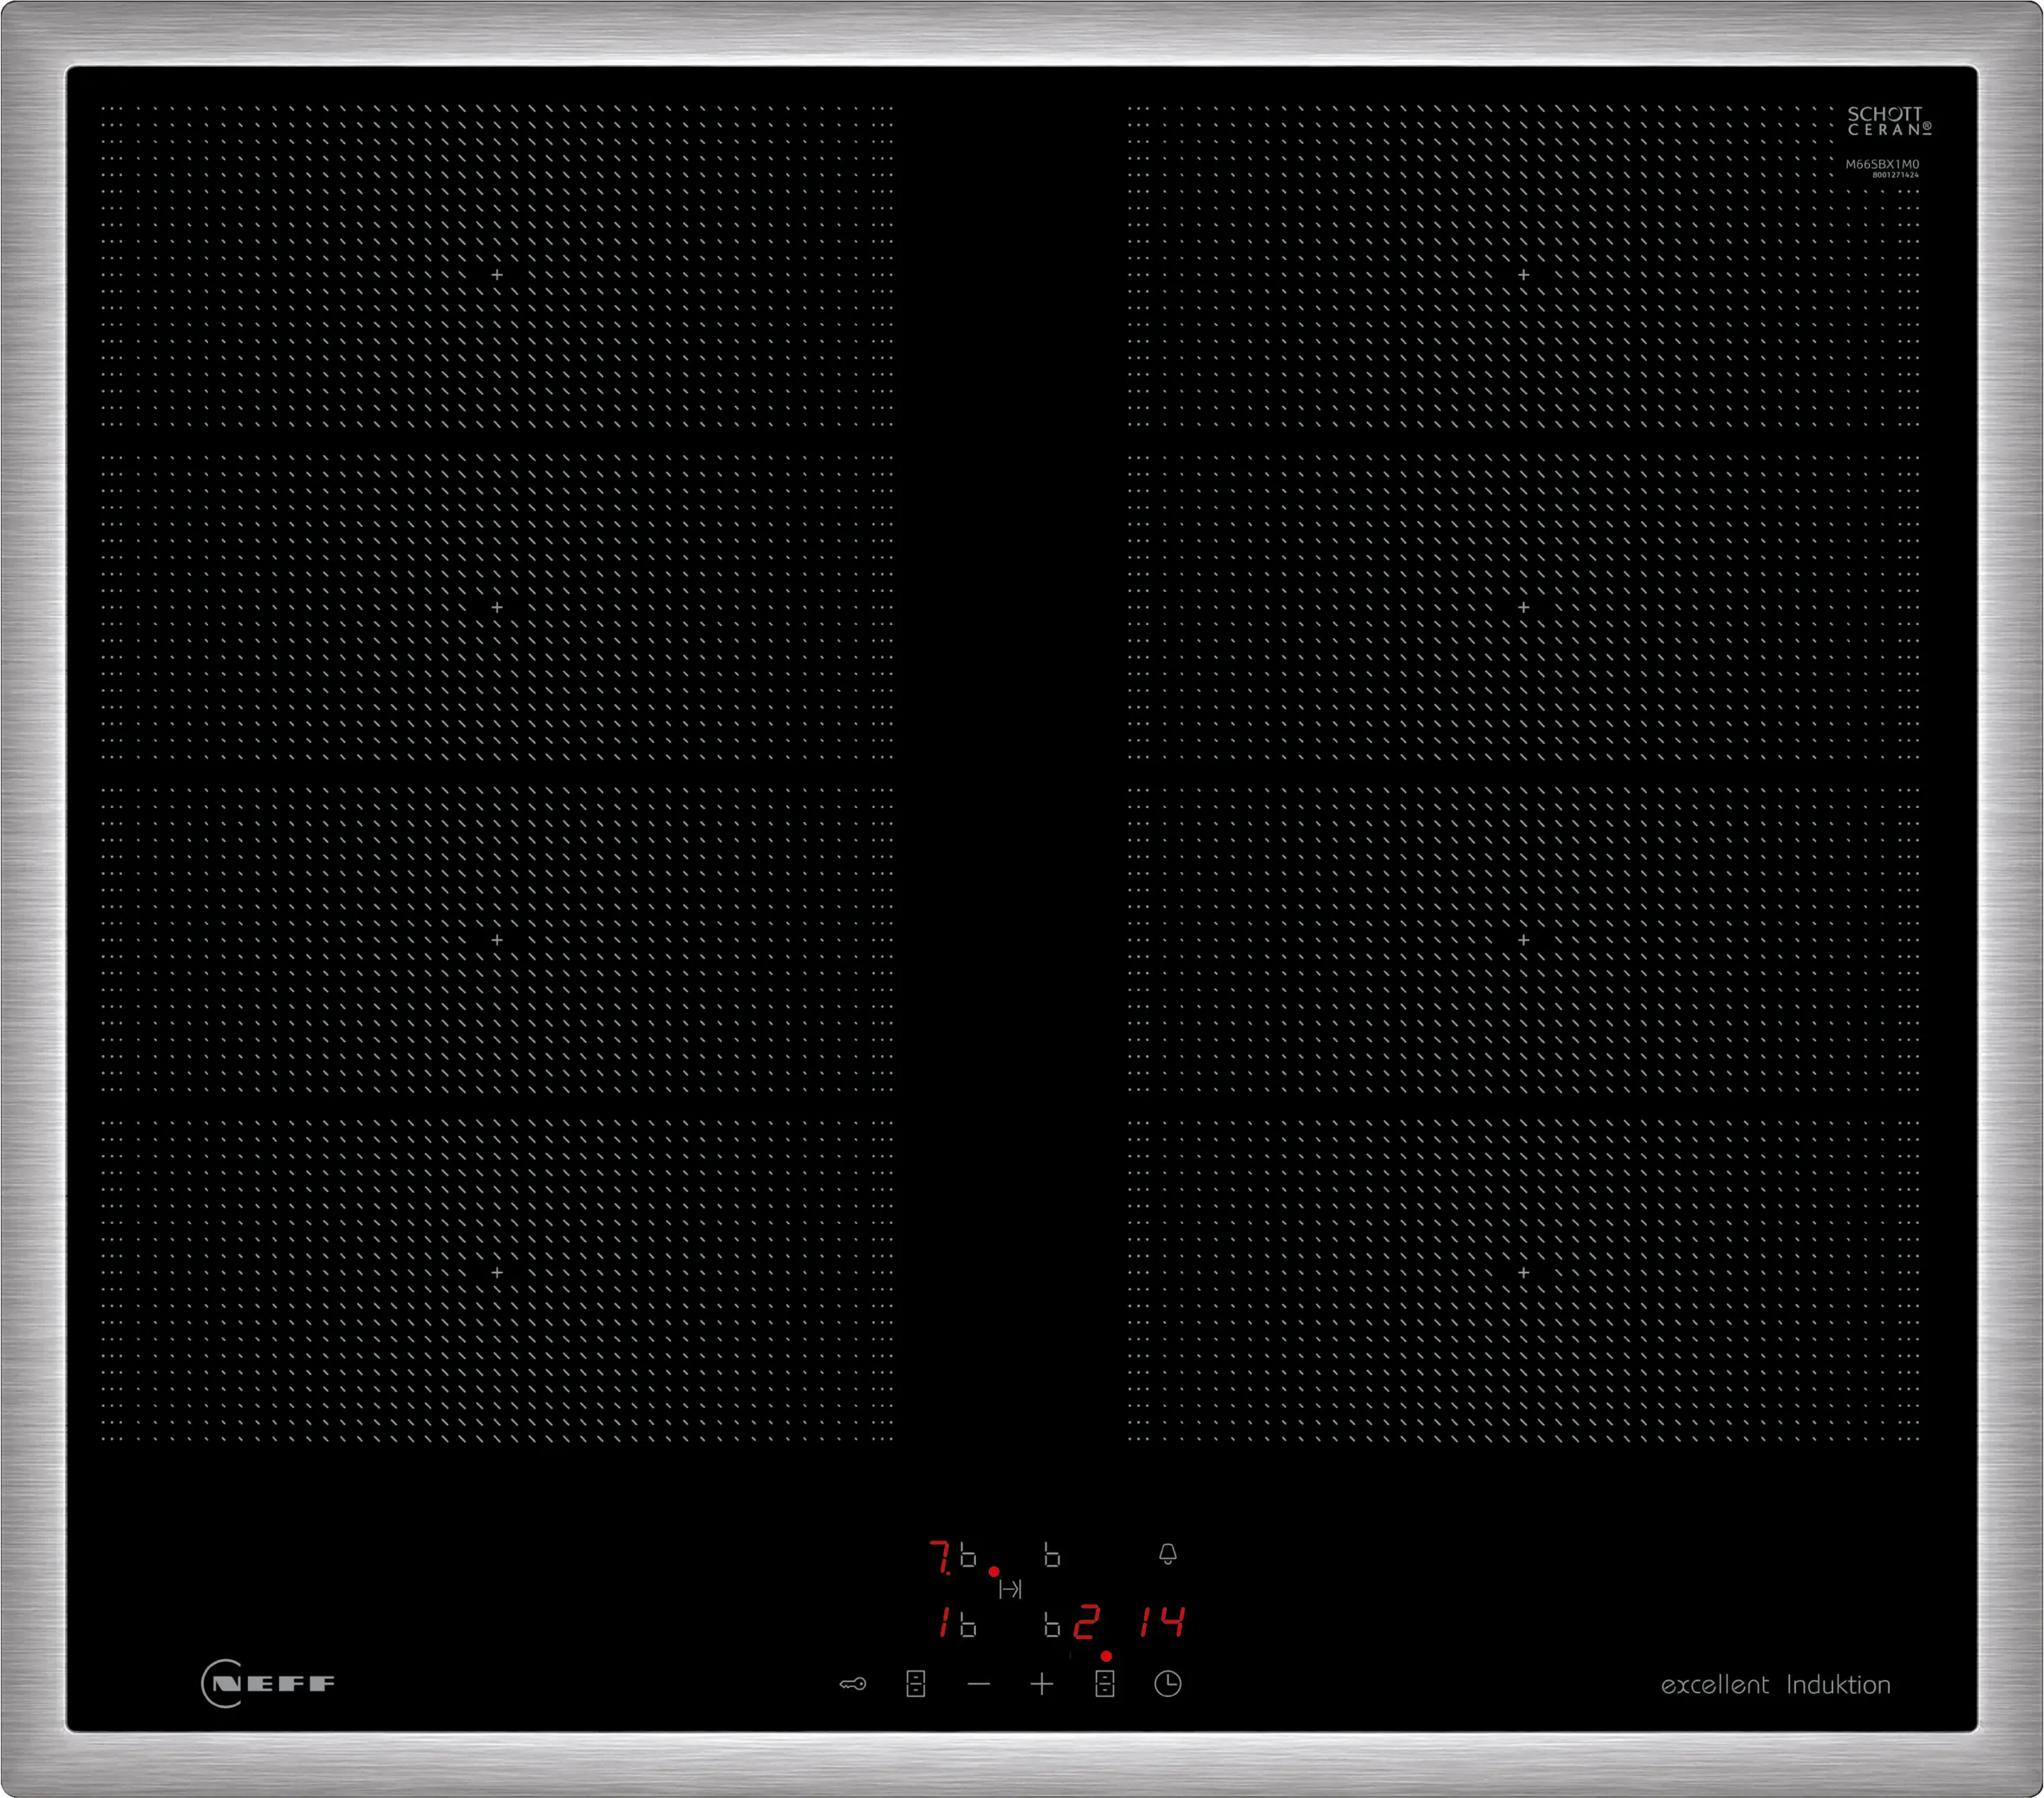The height and width of the screenshot is (1798, 2044).
Task: Touch the bottom right zone's cross marker
Action: [x=1523, y=1273]
